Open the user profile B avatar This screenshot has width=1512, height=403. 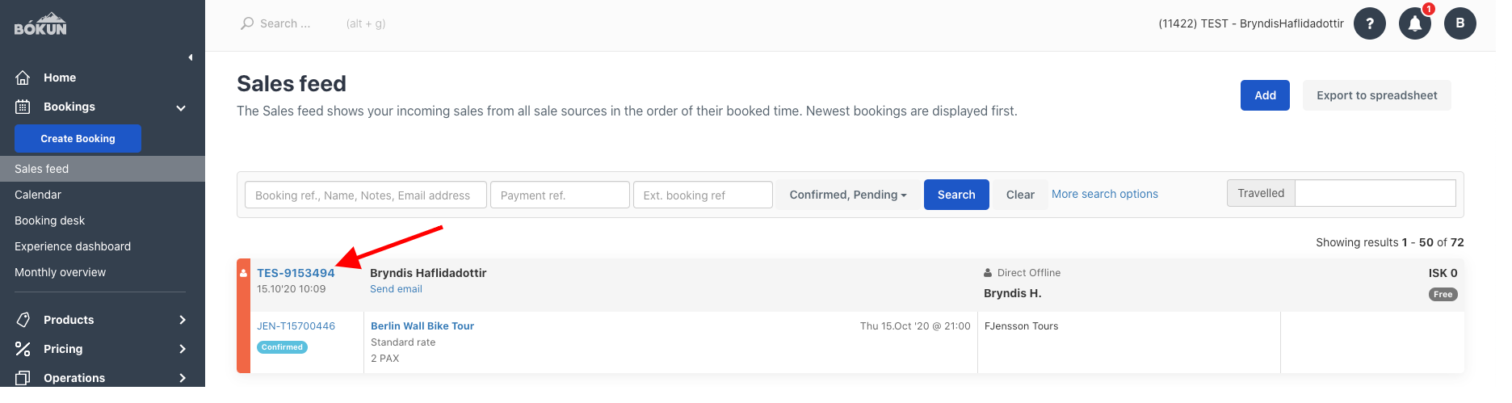(1460, 23)
